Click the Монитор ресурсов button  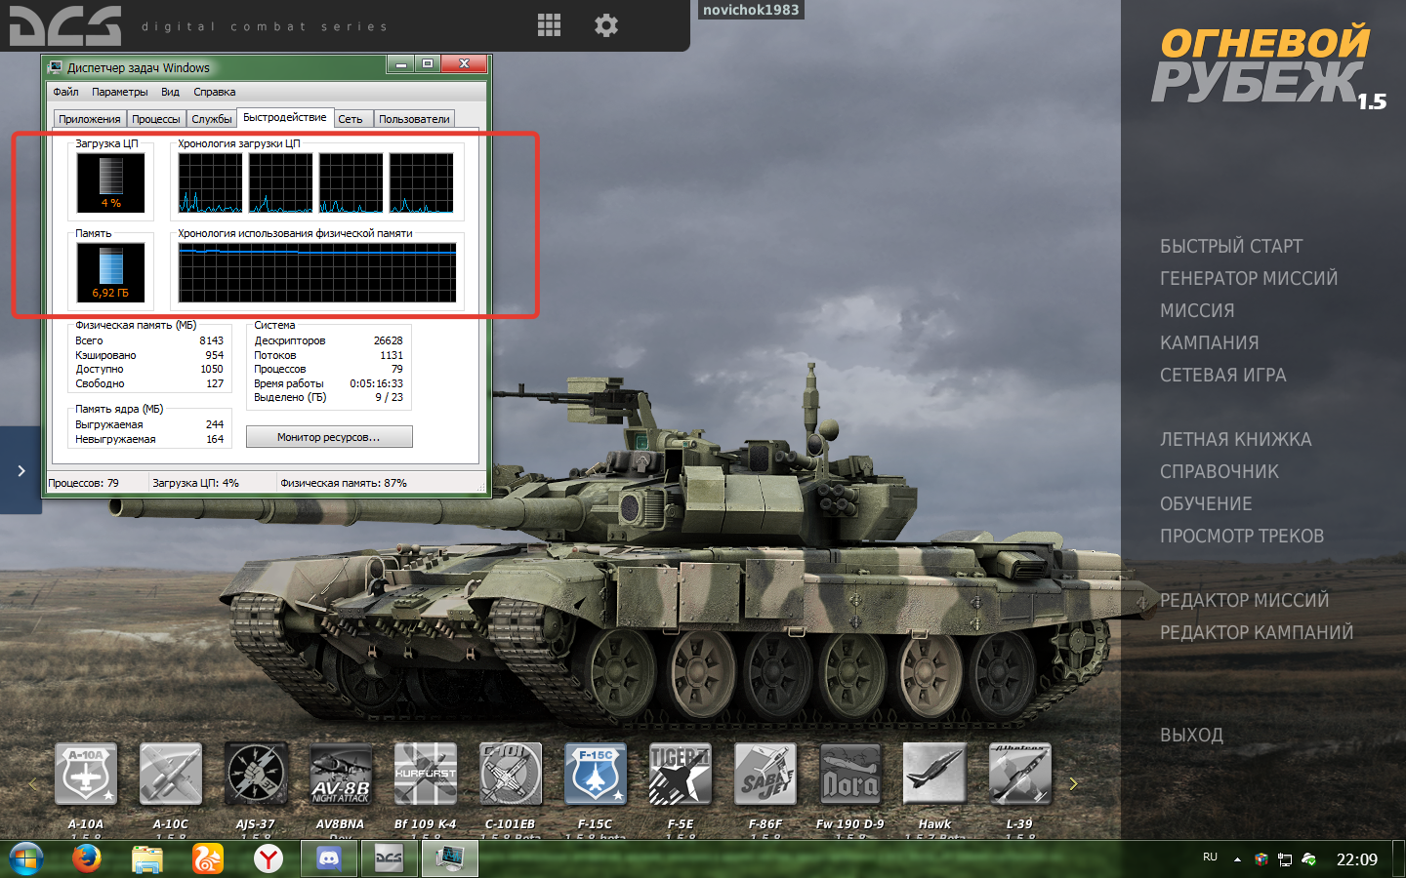click(329, 437)
